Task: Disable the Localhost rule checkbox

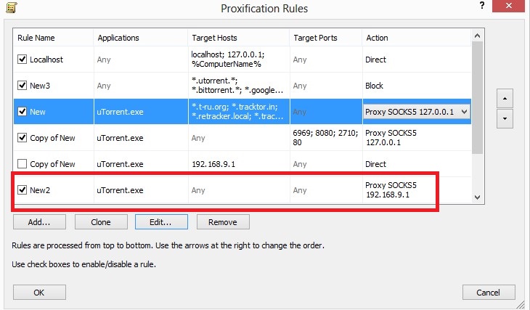Action: tap(23, 60)
